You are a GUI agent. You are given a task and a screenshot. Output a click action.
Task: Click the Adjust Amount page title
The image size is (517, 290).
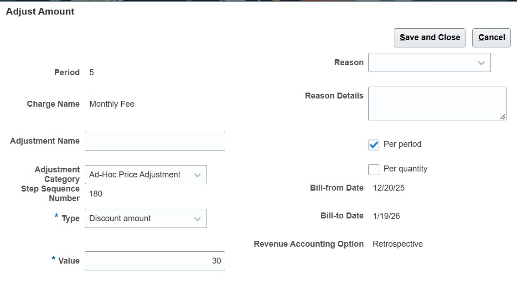point(40,11)
